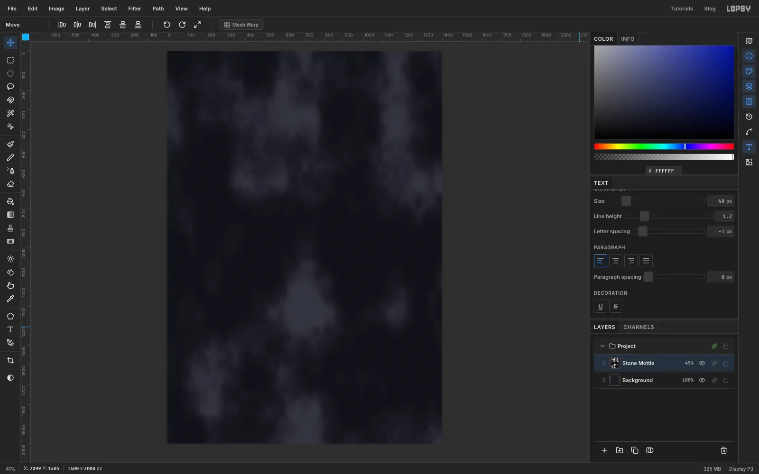Toggle underline decoration

(600, 306)
